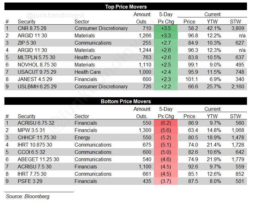This screenshot has height=202, width=253.
Task: Select the JANEST 4.5 29 row
Action: pos(126,79)
